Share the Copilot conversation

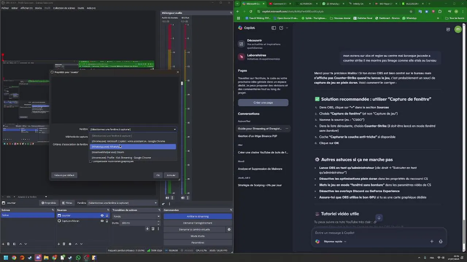pyautogui.click(x=448, y=29)
